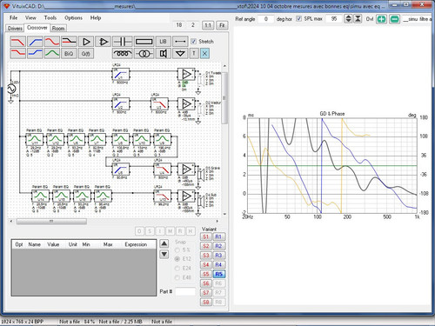This screenshot has width=435, height=326.
Task: Select the red low-pass filter block tool
Action: (x=17, y=42)
